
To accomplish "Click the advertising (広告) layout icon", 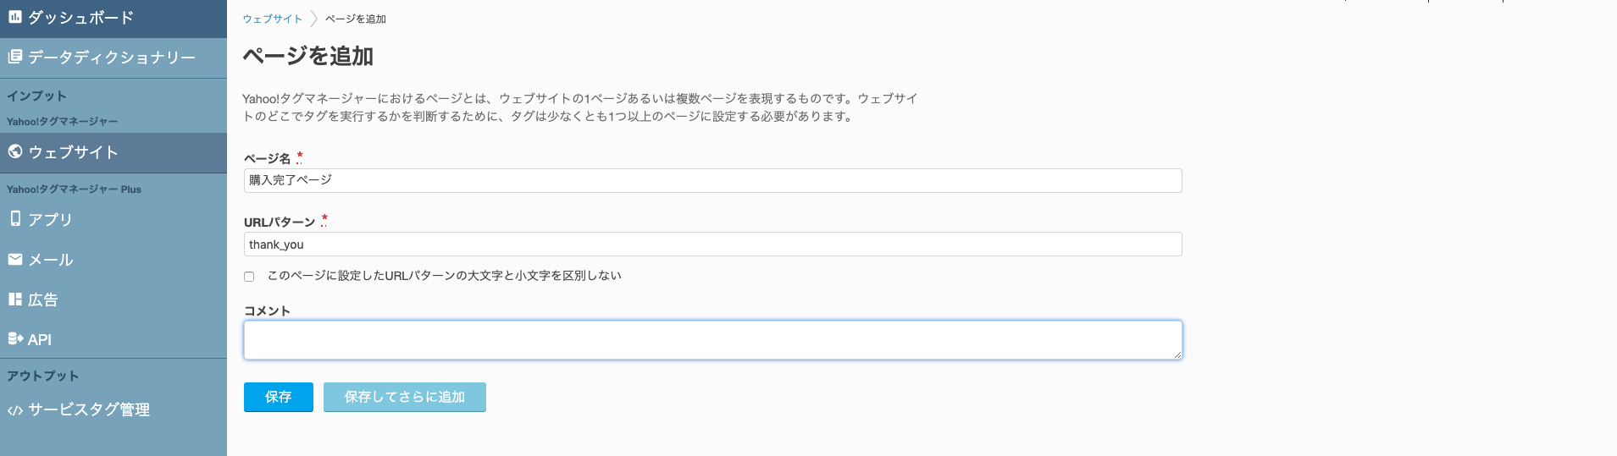I will click(x=15, y=299).
